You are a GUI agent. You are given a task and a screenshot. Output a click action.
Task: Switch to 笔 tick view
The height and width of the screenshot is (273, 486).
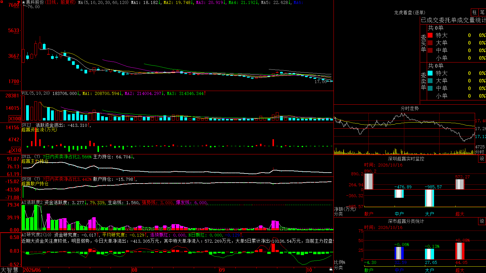tap(482, 12)
